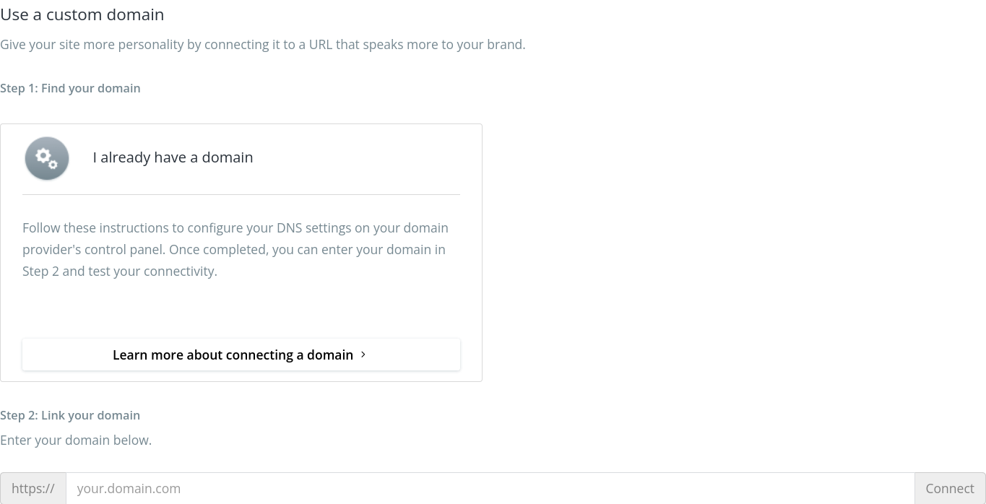Click the https:// prefix label
This screenshot has width=986, height=504.
tap(33, 488)
